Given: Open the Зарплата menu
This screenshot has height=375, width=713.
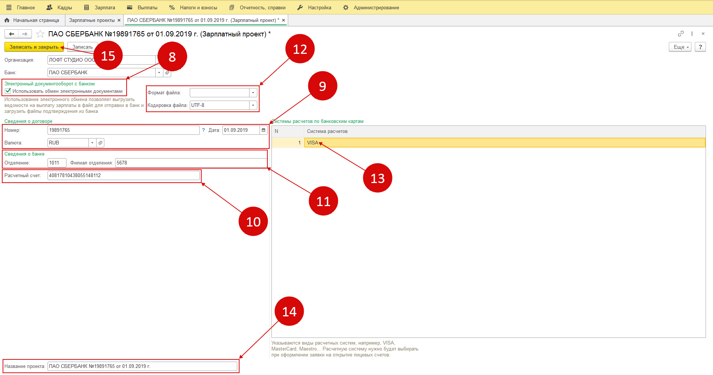Looking at the screenshot, I should 100,7.
